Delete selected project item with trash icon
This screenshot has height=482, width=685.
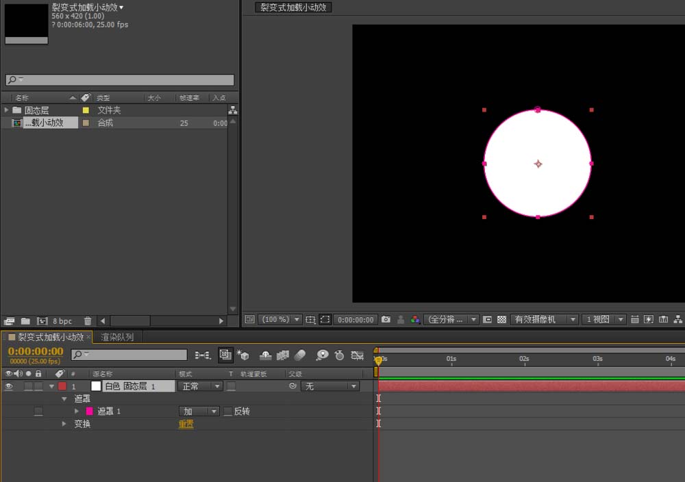[x=88, y=321]
